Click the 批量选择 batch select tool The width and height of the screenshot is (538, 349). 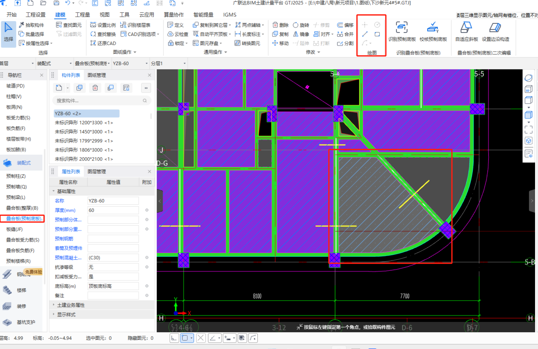pos(31,34)
